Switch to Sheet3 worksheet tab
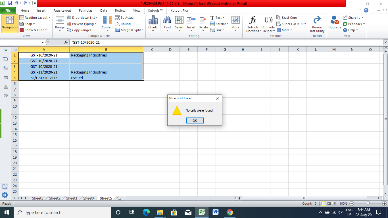The height and width of the screenshot is (218, 388). click(37, 198)
